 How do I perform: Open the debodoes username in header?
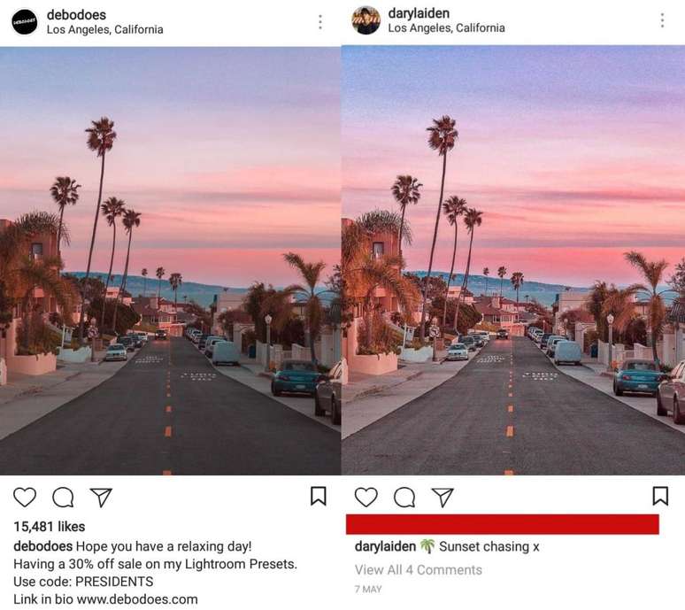point(76,14)
